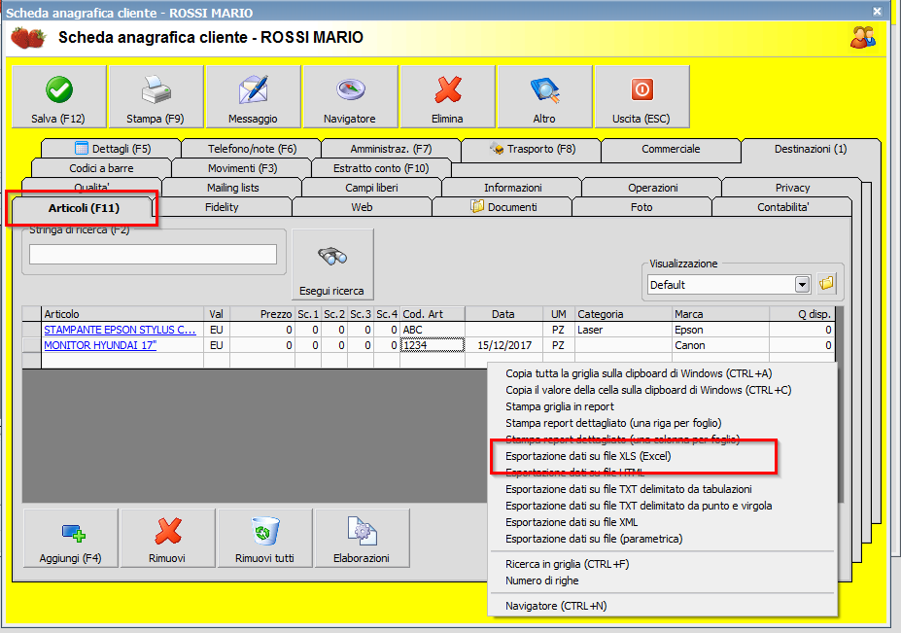The height and width of the screenshot is (633, 901).
Task: Click the Articolo column header
Action: (122, 314)
